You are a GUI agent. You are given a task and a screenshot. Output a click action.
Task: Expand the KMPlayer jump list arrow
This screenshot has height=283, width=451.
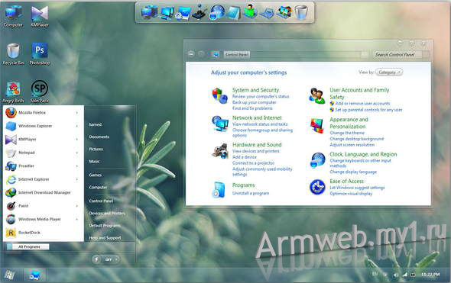pyautogui.click(x=76, y=140)
